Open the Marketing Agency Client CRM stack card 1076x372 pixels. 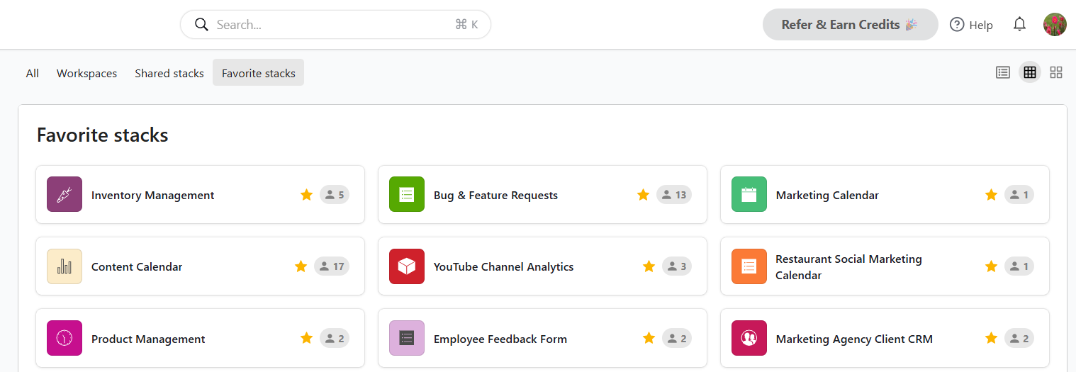(885, 338)
